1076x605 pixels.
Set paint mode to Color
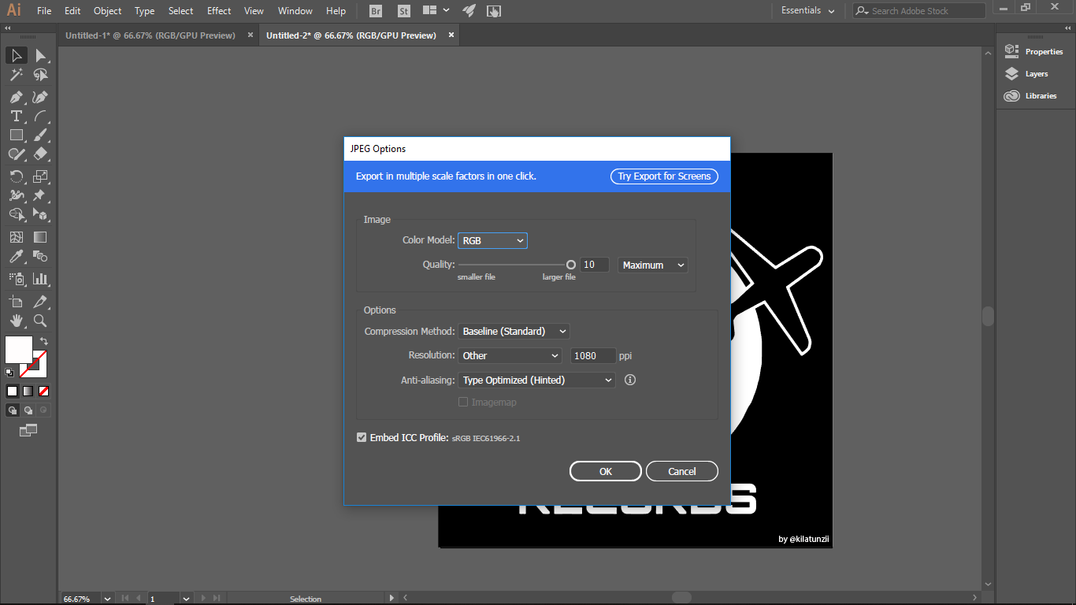click(x=12, y=391)
